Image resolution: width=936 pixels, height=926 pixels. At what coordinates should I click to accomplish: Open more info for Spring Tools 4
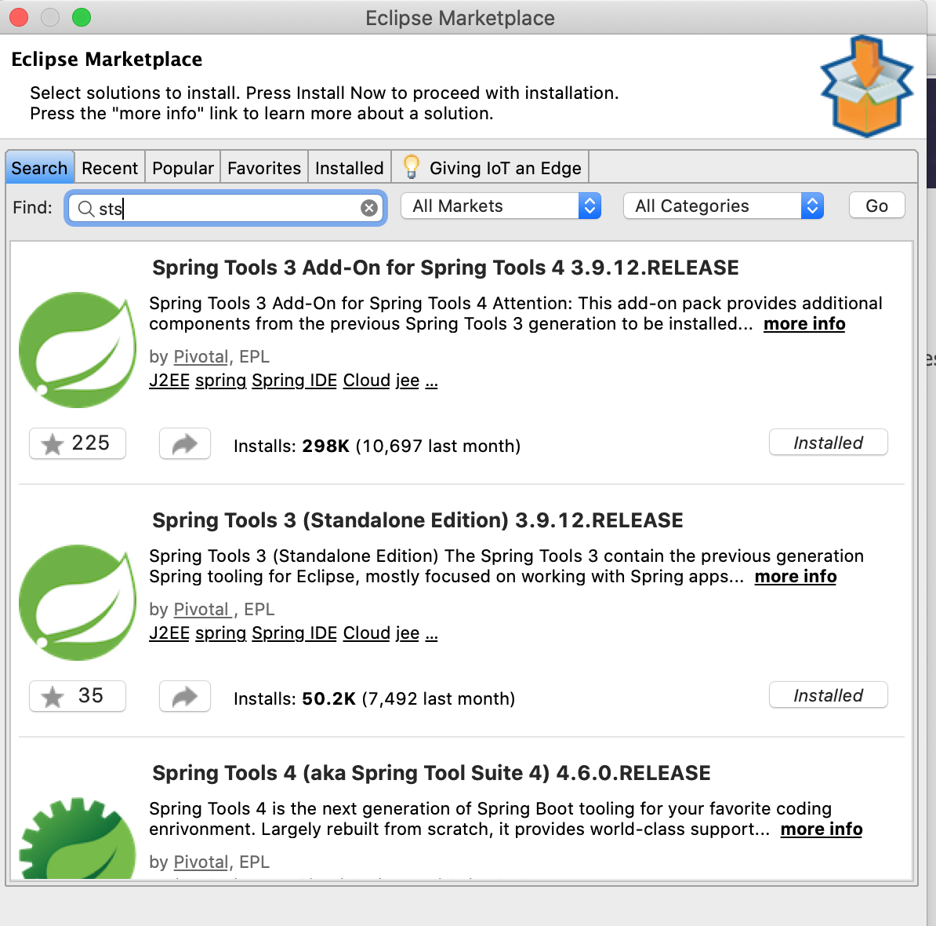(x=822, y=829)
